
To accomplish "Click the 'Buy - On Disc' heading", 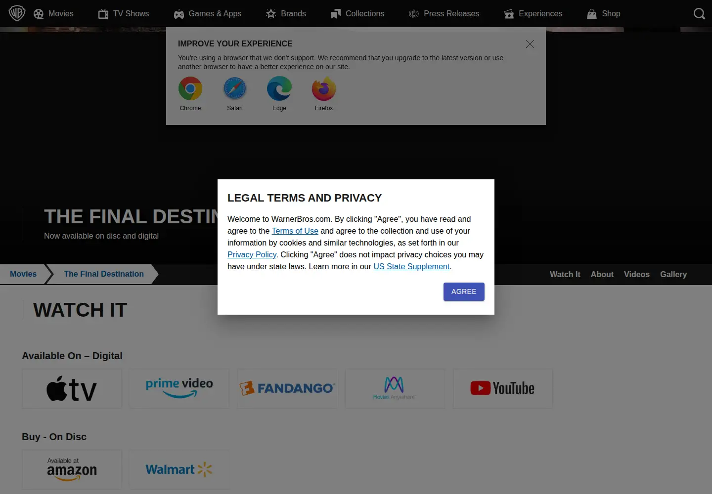I will [x=54, y=437].
